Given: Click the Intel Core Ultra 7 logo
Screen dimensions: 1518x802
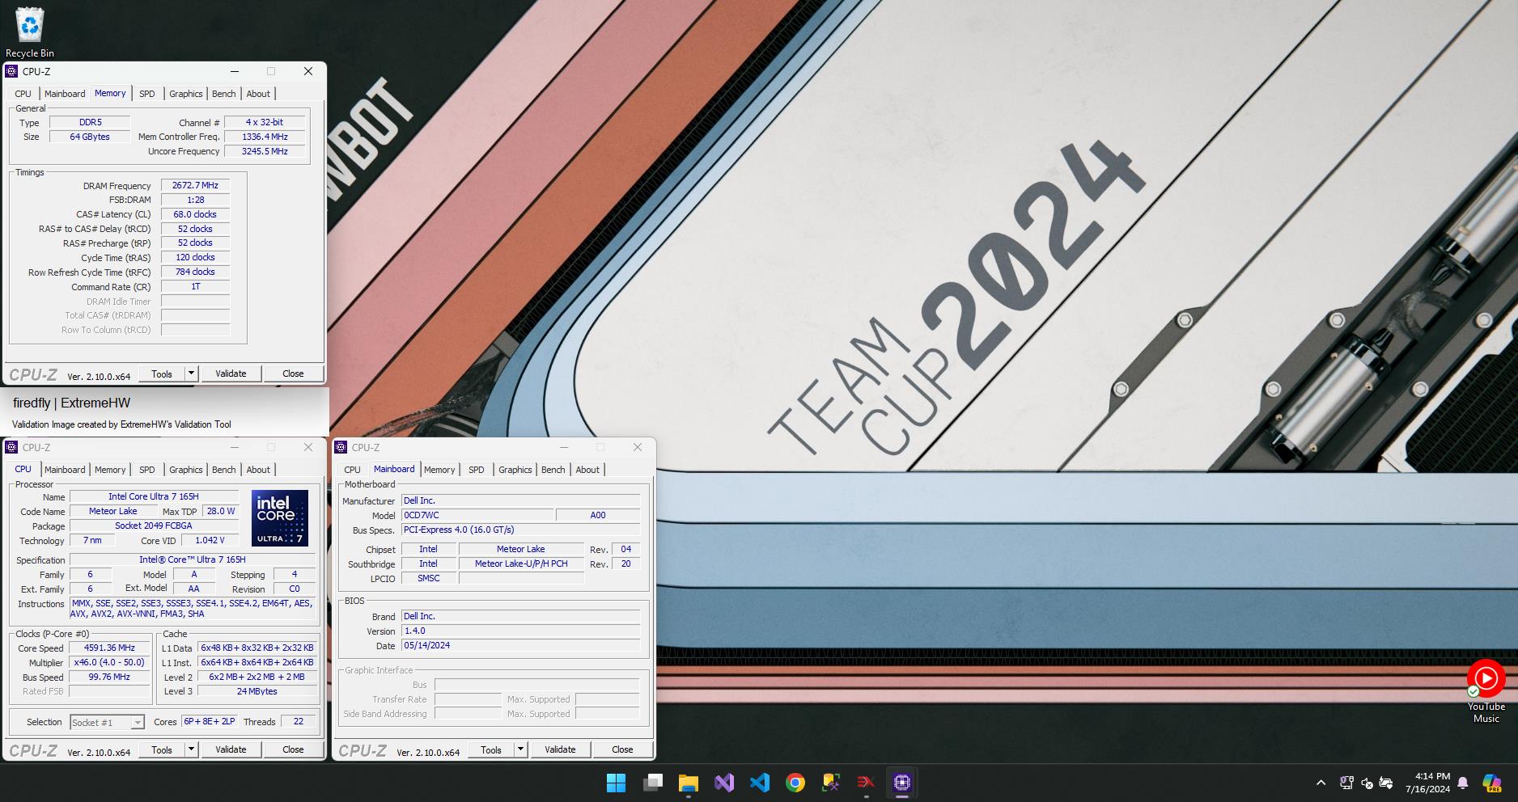Looking at the screenshot, I should click(x=279, y=518).
